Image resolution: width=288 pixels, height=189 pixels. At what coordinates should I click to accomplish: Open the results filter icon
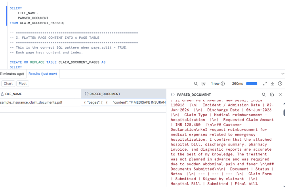[x=203, y=84]
